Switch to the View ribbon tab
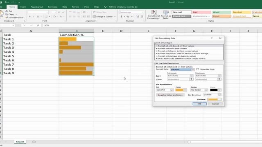 86,7
